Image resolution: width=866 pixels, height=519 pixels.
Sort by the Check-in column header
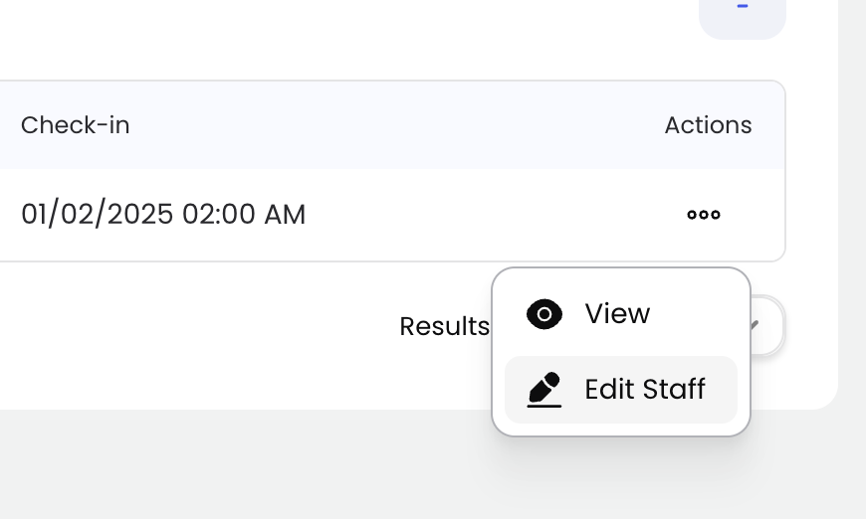pos(76,125)
